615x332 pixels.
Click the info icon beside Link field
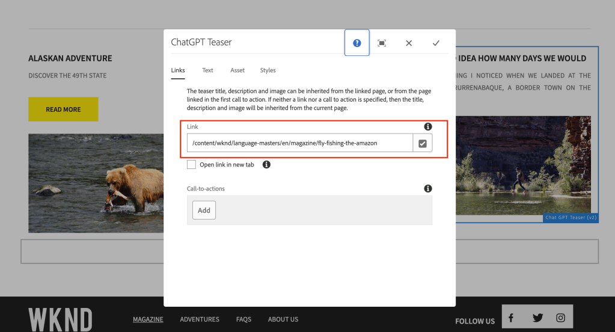pos(428,127)
